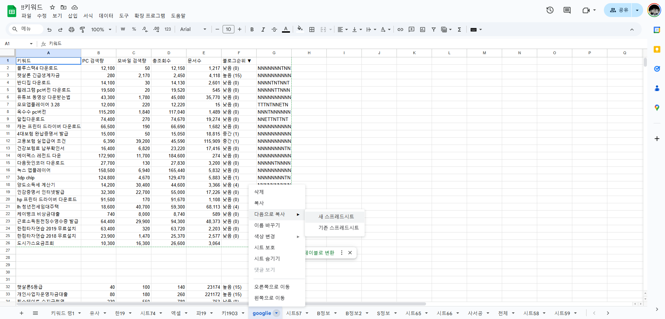Star the document title
Viewport: 665px width, 319px height.
pos(52,7)
